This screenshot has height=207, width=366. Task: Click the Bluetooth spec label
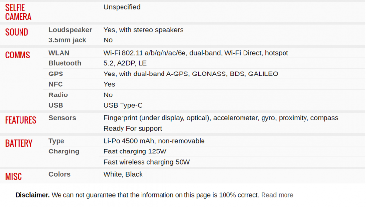click(65, 63)
